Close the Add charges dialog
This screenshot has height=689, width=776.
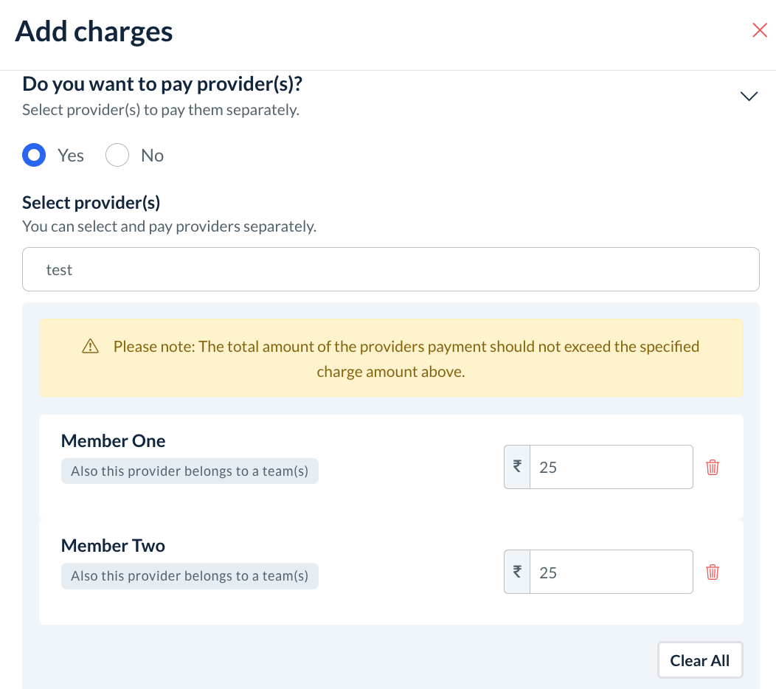(x=760, y=30)
